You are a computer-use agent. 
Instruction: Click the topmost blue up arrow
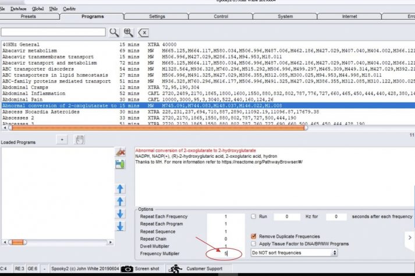120,189
